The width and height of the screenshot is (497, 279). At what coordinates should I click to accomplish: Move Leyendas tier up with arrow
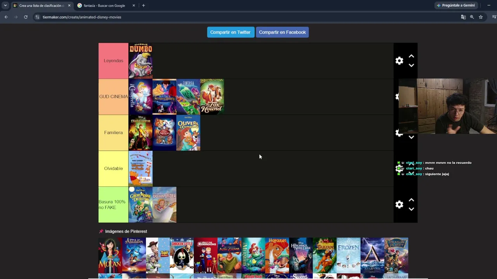pos(411,57)
